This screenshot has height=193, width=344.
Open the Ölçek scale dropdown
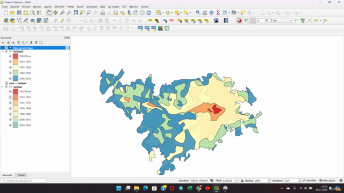coord(236,181)
